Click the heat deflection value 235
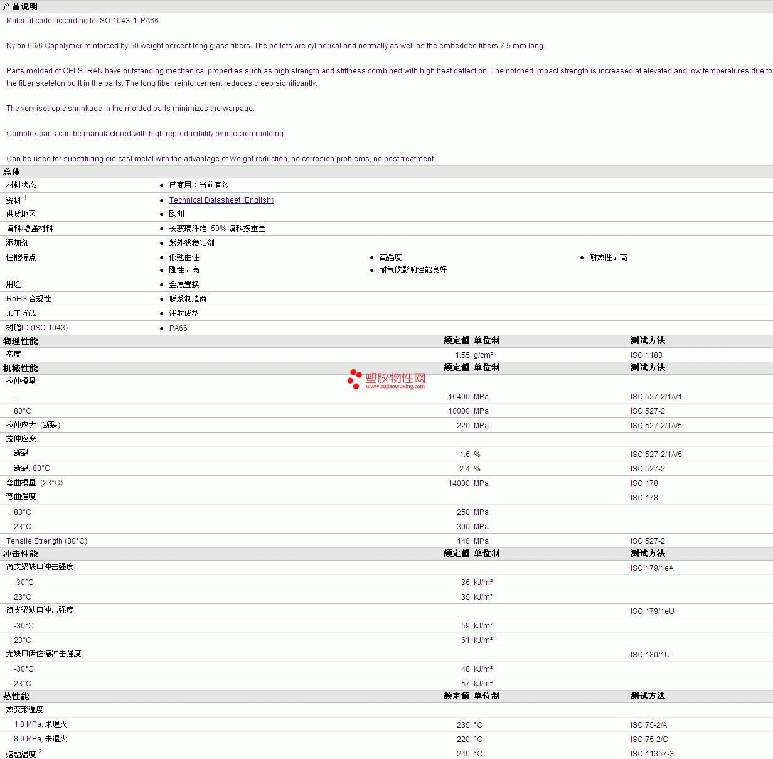 (x=463, y=725)
